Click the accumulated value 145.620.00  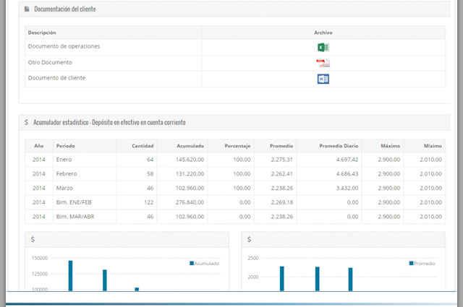[190, 160]
